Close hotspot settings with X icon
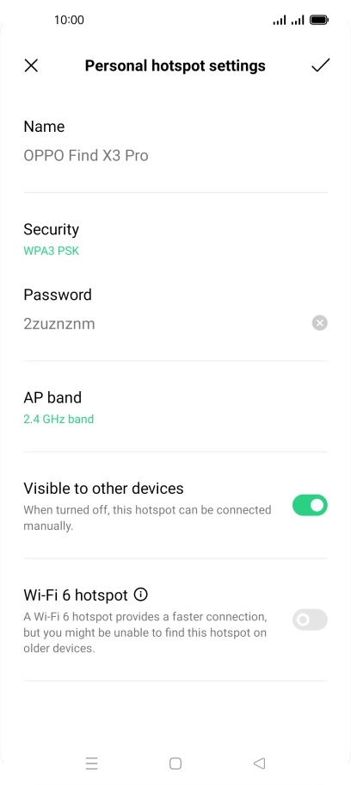 [31, 65]
